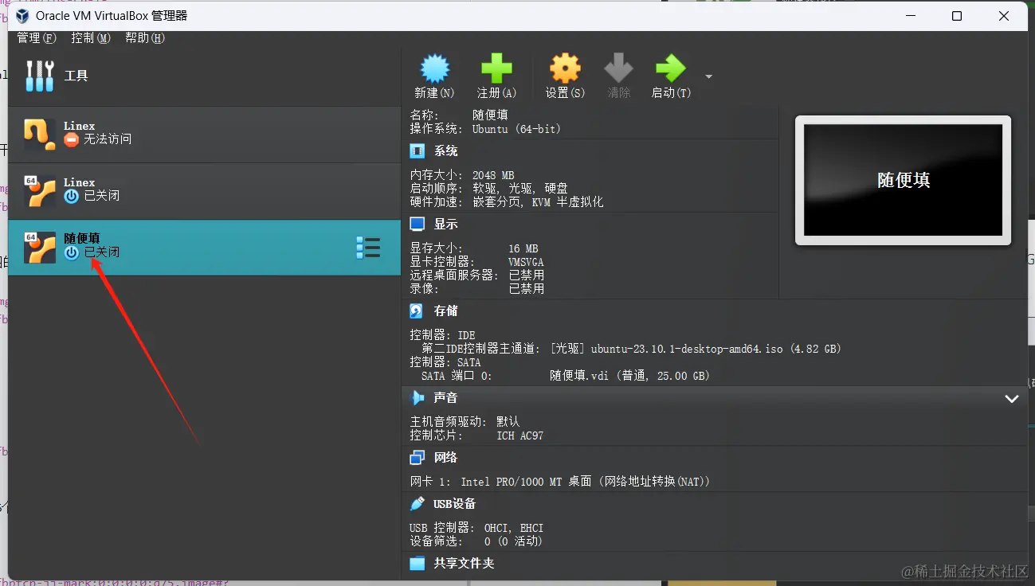Click the 存储 section header
This screenshot has width=1035, height=586.
[x=445, y=311]
